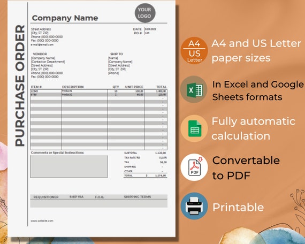This screenshot has height=244, width=305.
Task: Click the grand total 1.176,00
Action: pos(161,176)
